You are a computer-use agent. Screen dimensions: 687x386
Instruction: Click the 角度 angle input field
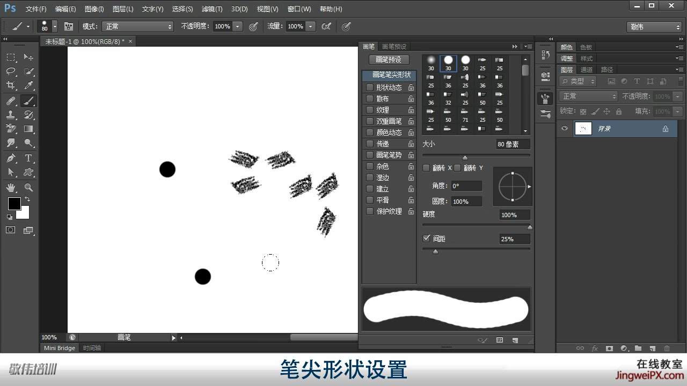click(466, 186)
